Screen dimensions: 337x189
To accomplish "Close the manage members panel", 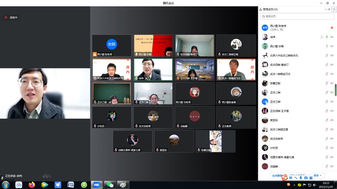I will click(329, 9).
